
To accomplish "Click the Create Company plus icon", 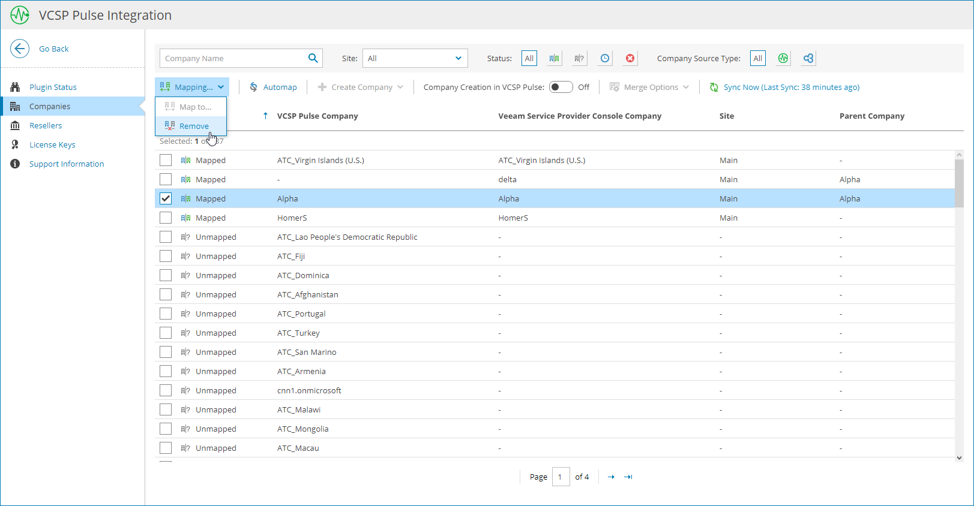I will click(x=322, y=87).
